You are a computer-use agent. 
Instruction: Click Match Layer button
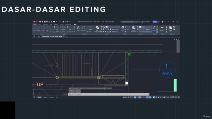[x=114, y=32]
